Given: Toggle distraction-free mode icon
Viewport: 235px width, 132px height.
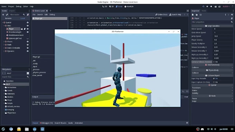Looking at the screenshot, I should click(x=188, y=11).
